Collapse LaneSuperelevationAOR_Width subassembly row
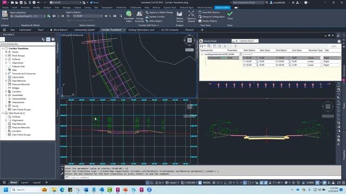 [202, 54]
